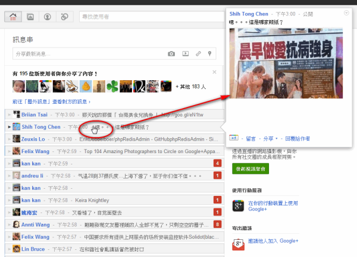Click the 又看错了 post text
Viewport: 357px width, 257px height.
pos(97,212)
